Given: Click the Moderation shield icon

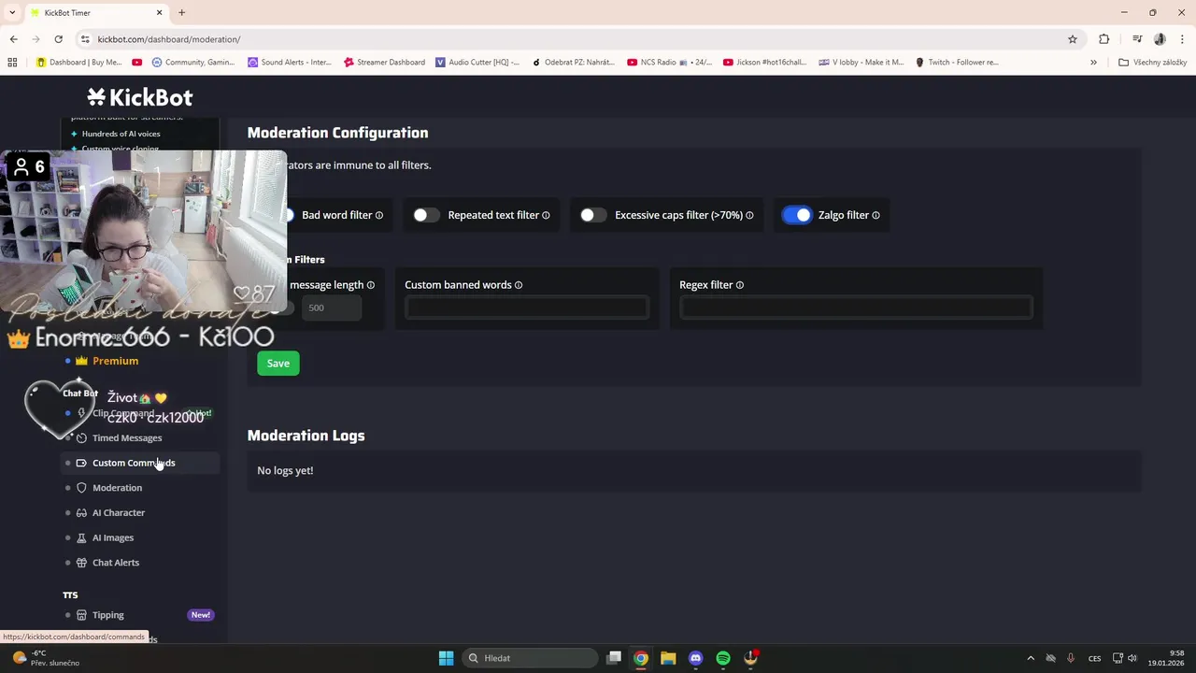Looking at the screenshot, I should point(81,488).
